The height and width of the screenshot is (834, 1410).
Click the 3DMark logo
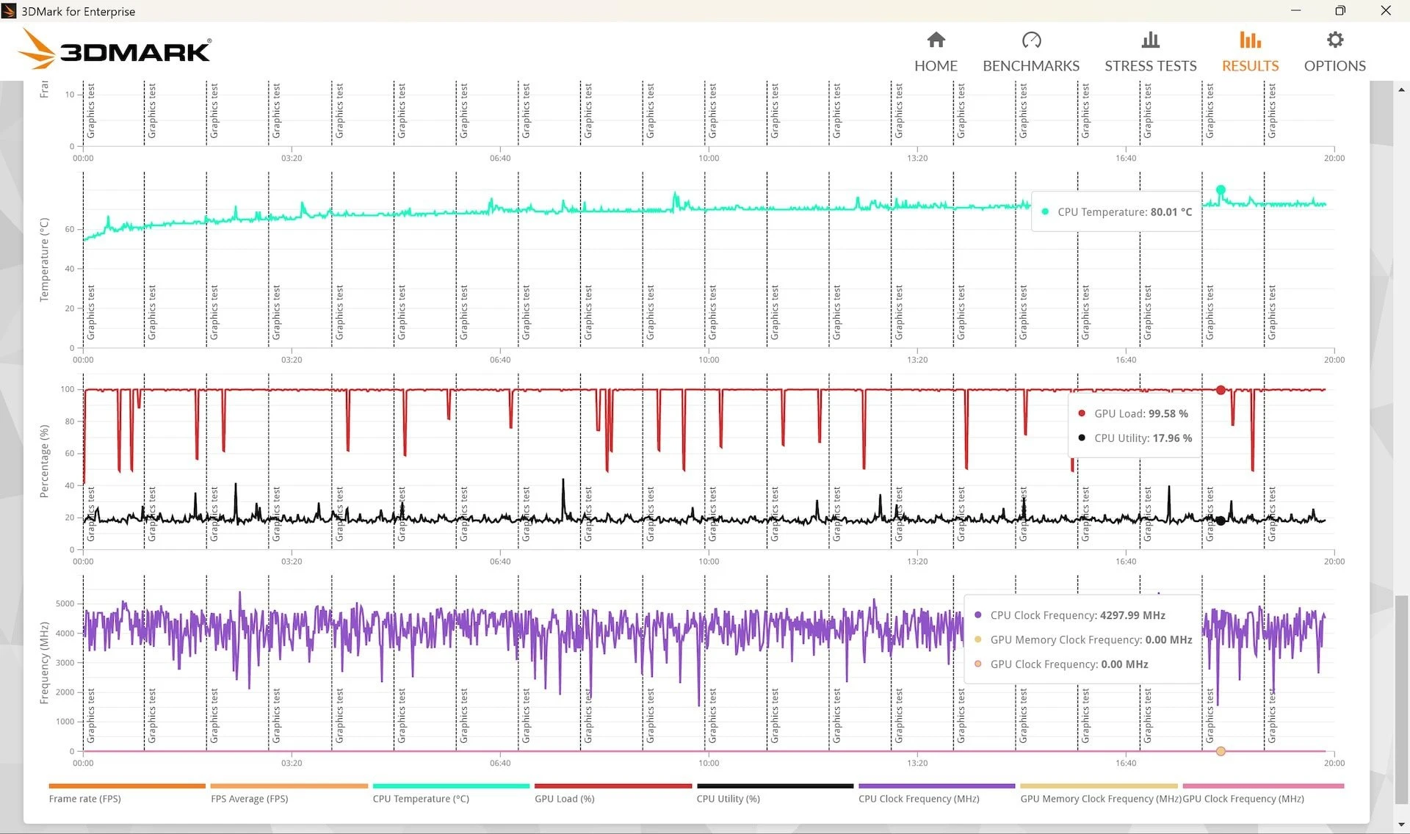115,49
